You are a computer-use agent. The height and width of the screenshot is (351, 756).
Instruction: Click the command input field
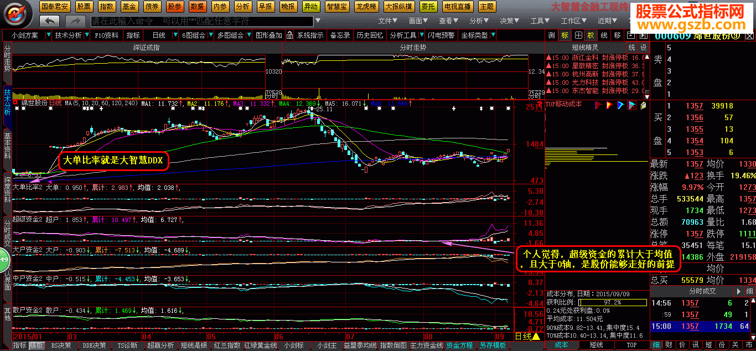tap(201, 21)
